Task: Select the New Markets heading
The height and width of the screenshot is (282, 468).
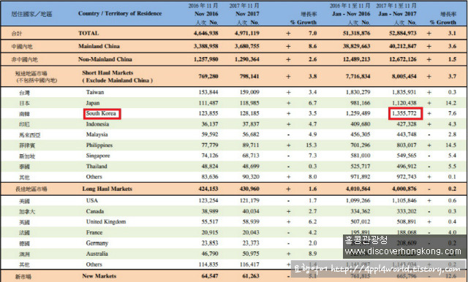Action: coord(99,276)
